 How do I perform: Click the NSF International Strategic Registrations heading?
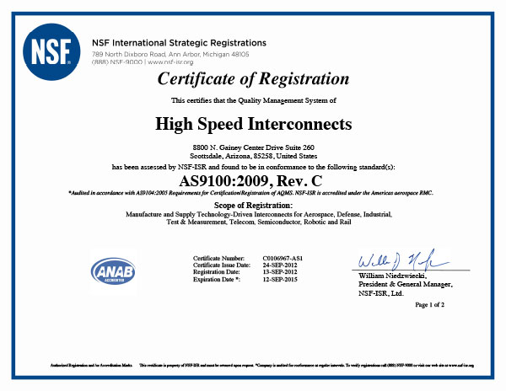[x=179, y=43]
